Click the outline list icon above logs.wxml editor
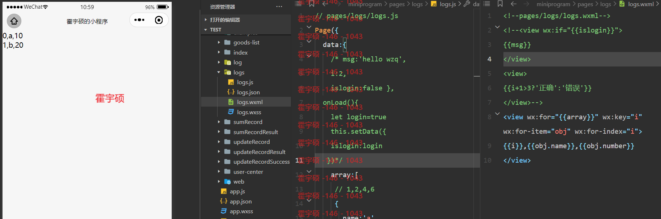The width and height of the screenshot is (661, 219). 487,4
